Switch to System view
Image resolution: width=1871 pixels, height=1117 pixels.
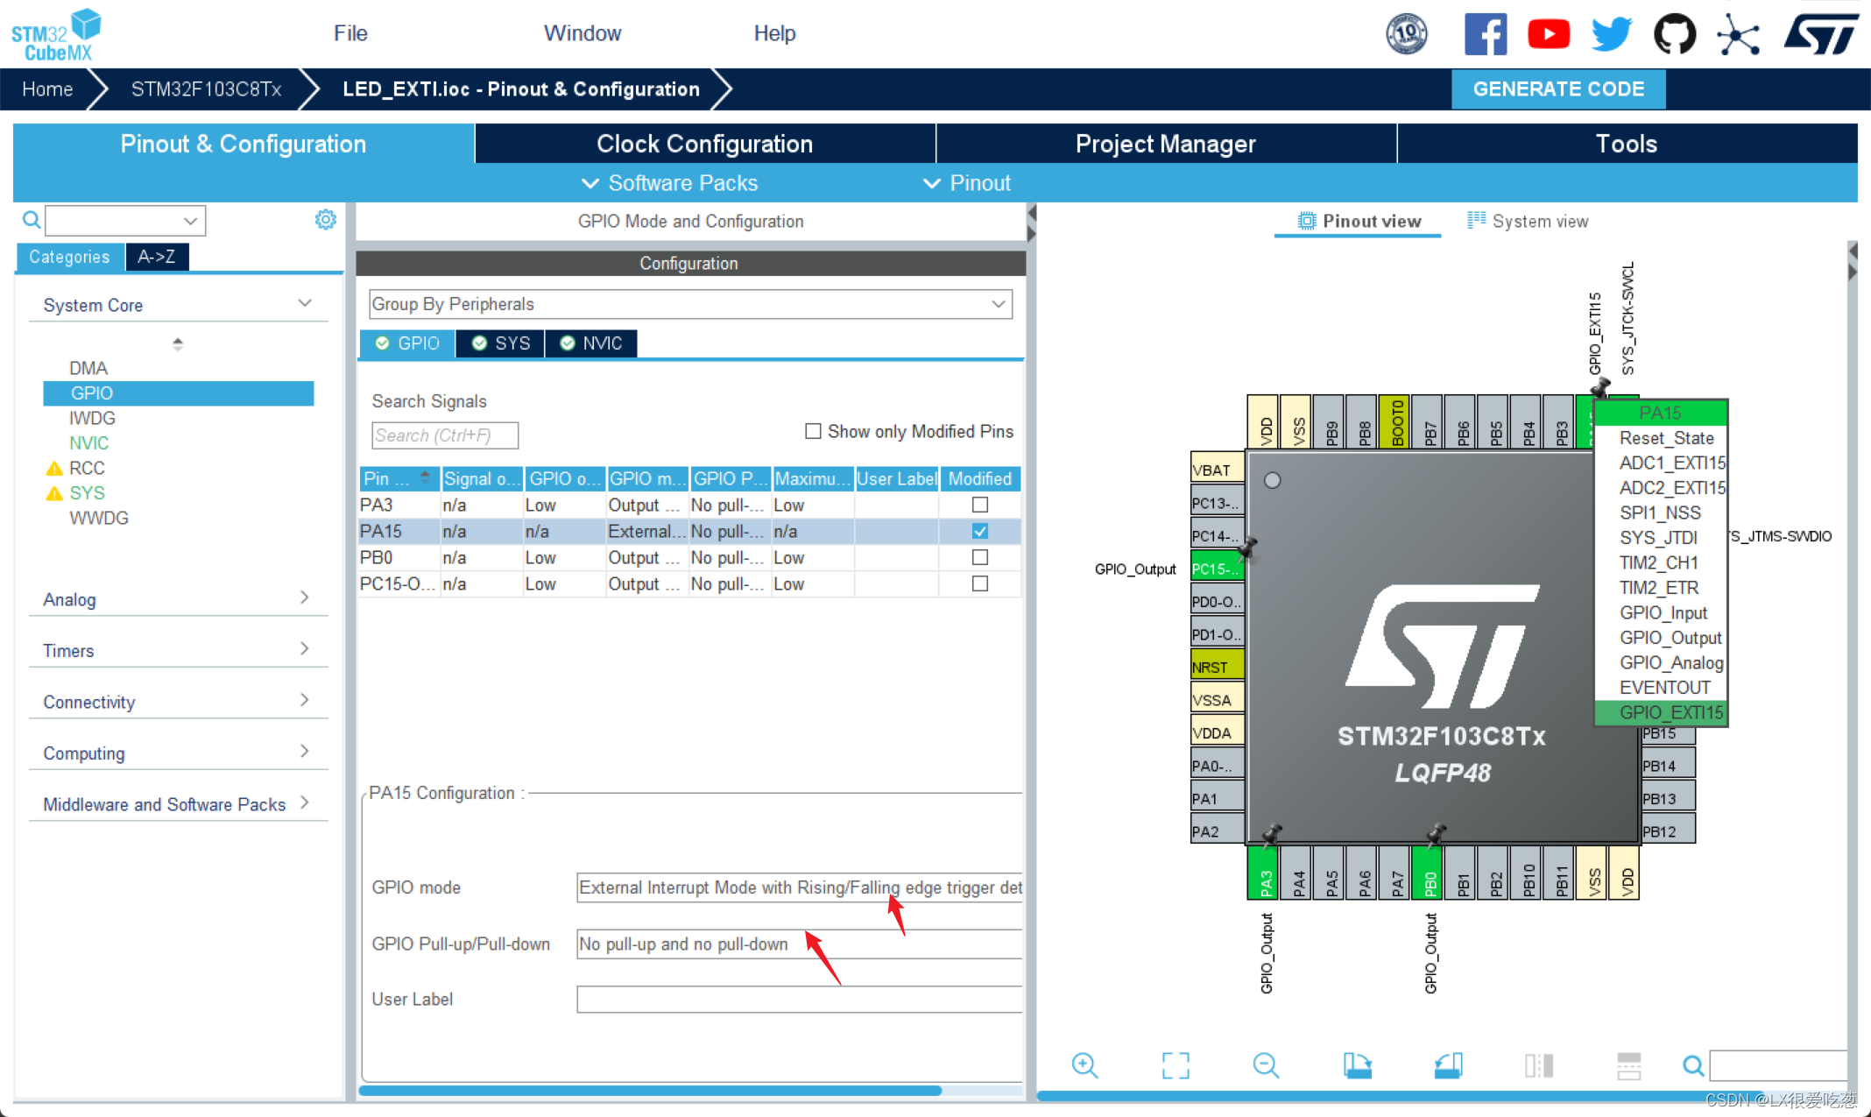pos(1528,221)
